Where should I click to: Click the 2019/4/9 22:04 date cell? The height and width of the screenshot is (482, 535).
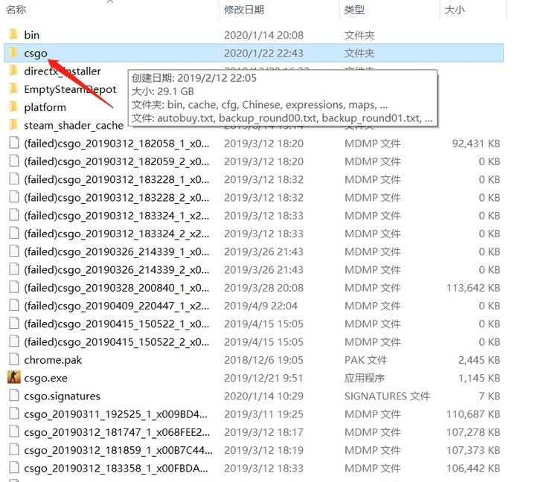pyautogui.click(x=260, y=306)
